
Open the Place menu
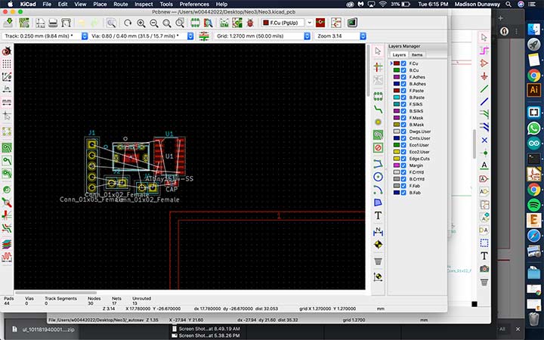click(100, 5)
